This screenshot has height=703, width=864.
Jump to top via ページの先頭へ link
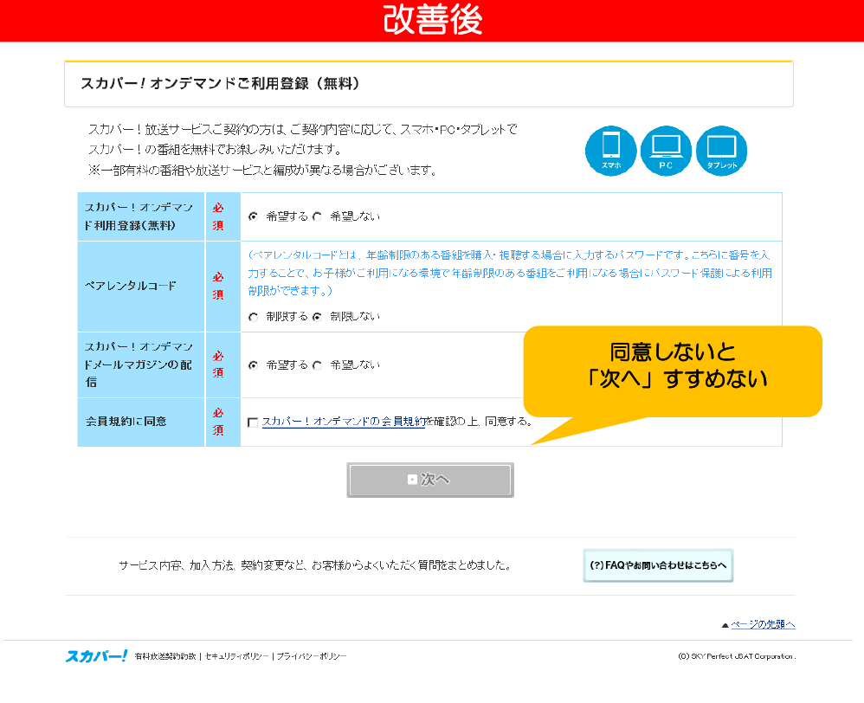coord(764,624)
